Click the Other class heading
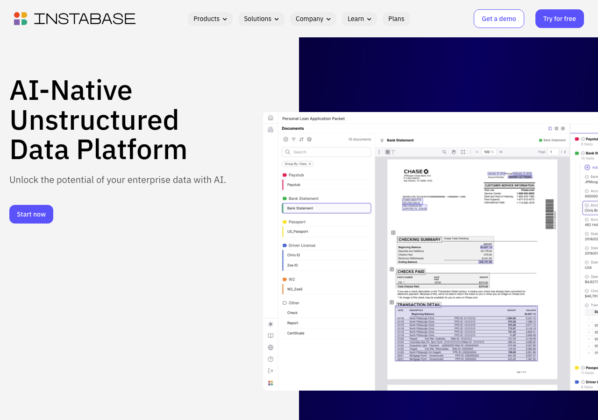Viewport: 598px width, 420px height. click(x=294, y=303)
